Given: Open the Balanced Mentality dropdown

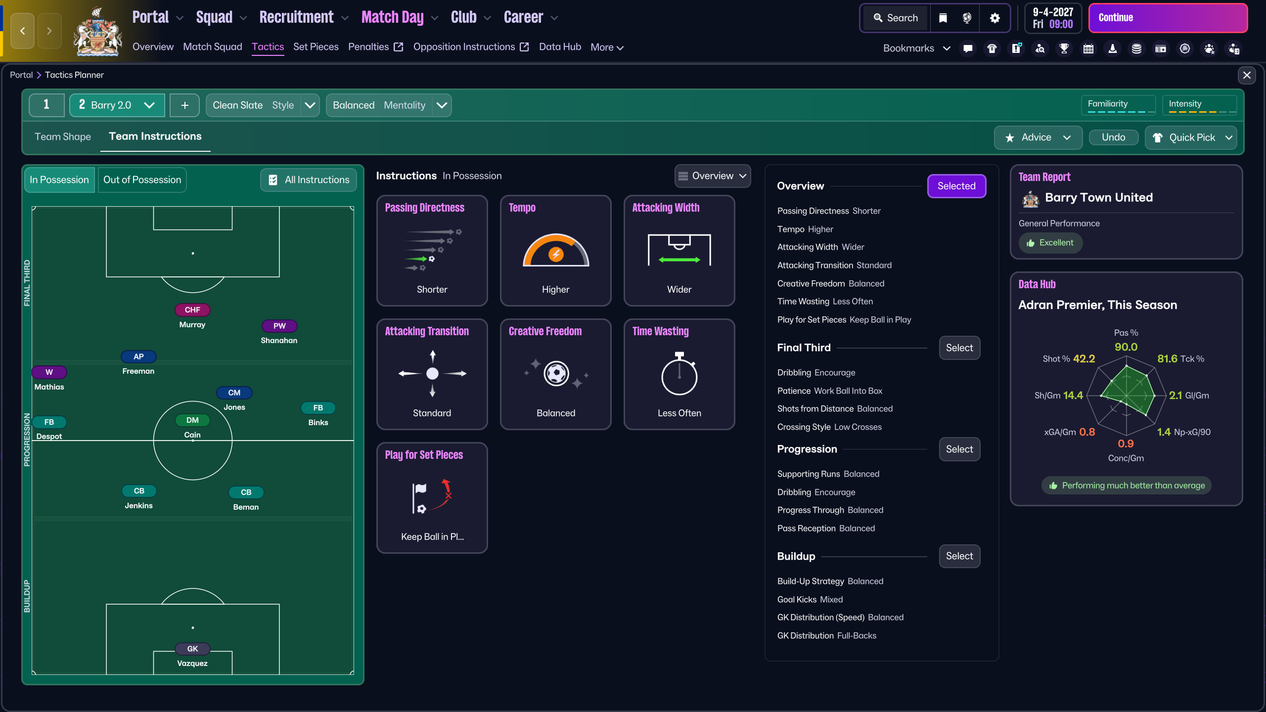Looking at the screenshot, I should (442, 105).
